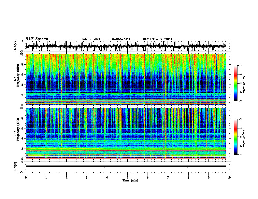Click time axis tick label "2"

[x=66, y=178]
